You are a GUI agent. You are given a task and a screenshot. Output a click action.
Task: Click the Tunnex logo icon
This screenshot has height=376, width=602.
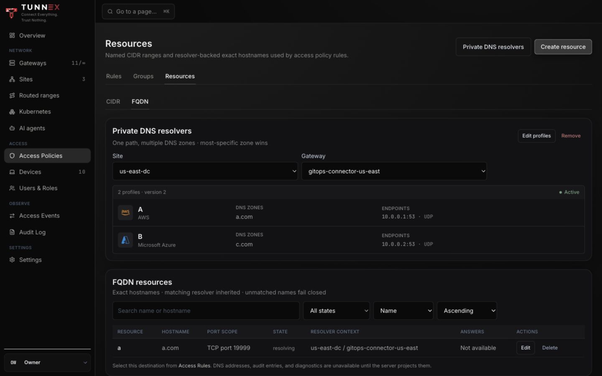pyautogui.click(x=12, y=13)
